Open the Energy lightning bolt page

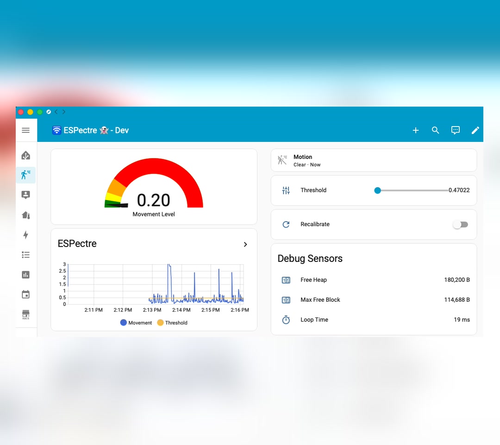pos(26,235)
